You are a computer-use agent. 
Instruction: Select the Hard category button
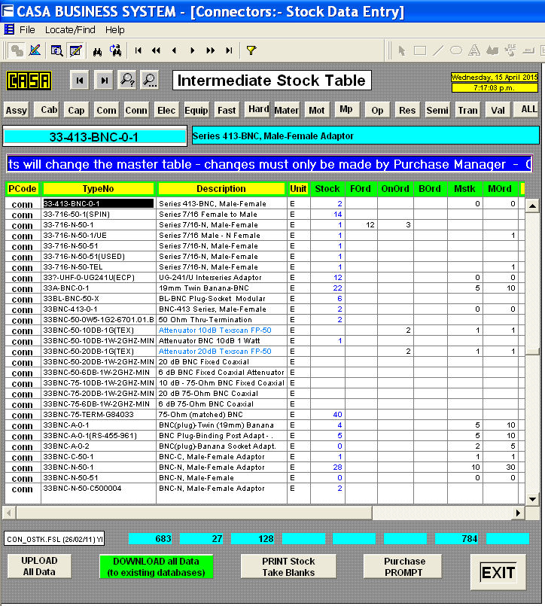tap(258, 109)
